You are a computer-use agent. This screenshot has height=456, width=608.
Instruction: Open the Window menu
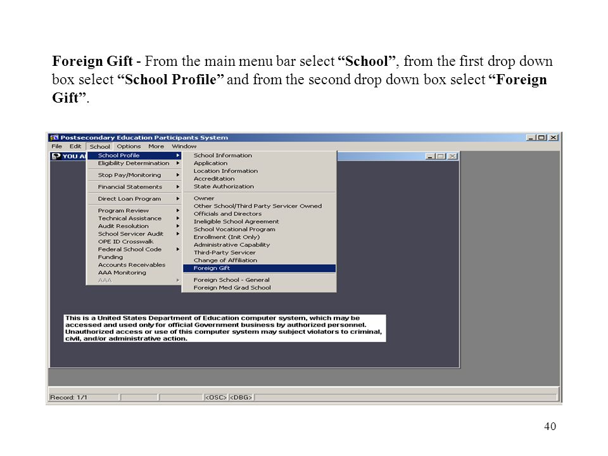[x=184, y=146]
